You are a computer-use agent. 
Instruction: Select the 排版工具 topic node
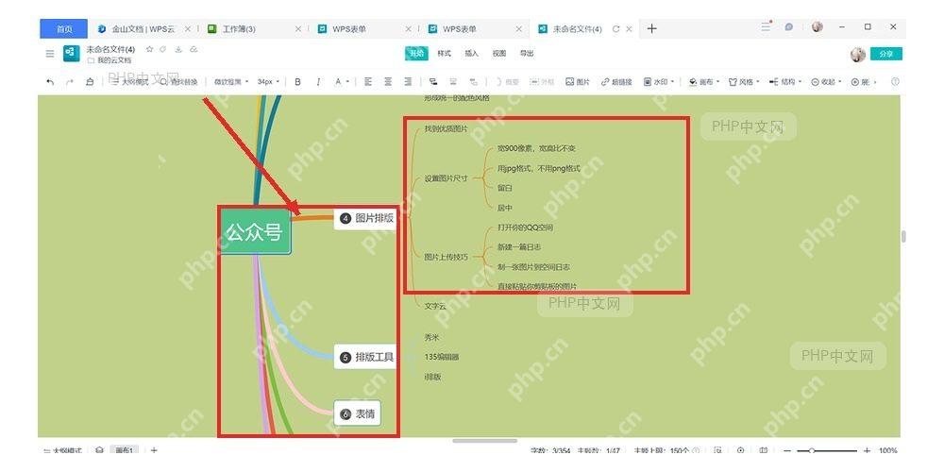[366, 357]
